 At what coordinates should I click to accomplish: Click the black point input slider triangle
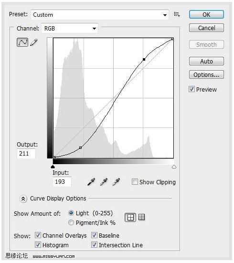53,167
